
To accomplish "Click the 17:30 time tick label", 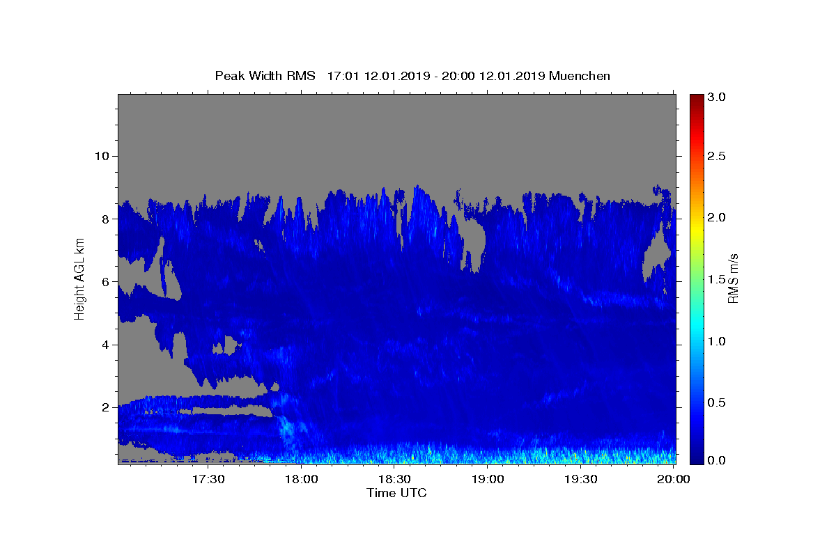I will tap(208, 480).
